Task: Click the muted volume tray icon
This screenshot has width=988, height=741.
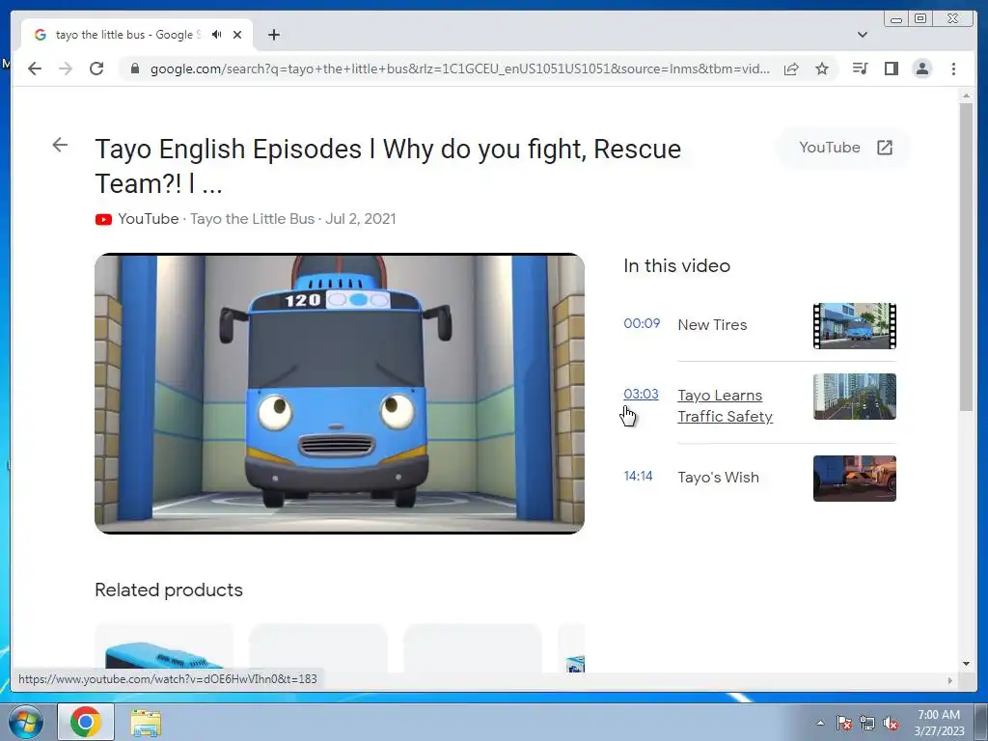Action: click(x=891, y=723)
